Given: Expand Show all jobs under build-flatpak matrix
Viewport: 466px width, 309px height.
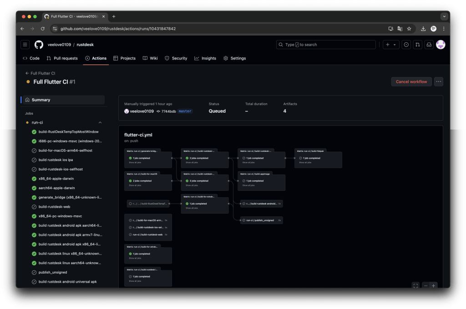Looking at the screenshot, I should point(304,162).
